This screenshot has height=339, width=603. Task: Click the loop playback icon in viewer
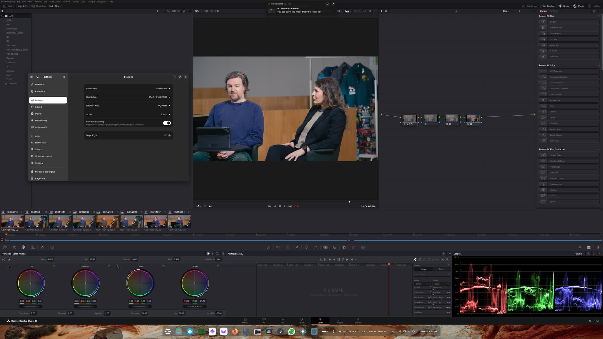coord(296,206)
